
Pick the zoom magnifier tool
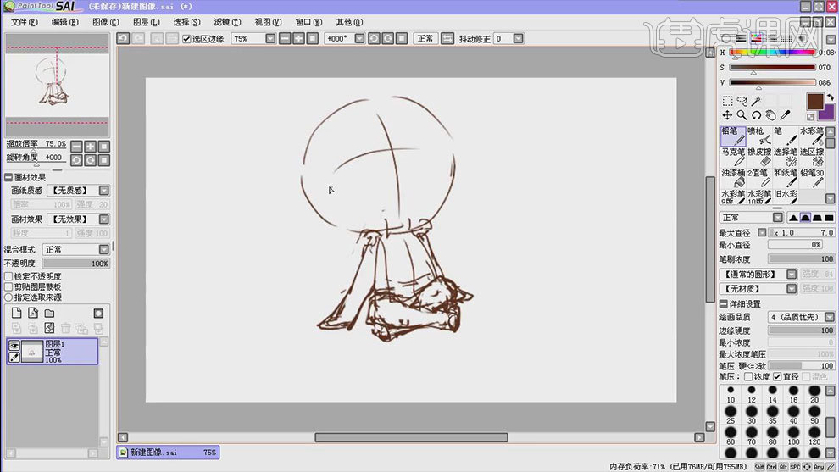coord(742,115)
